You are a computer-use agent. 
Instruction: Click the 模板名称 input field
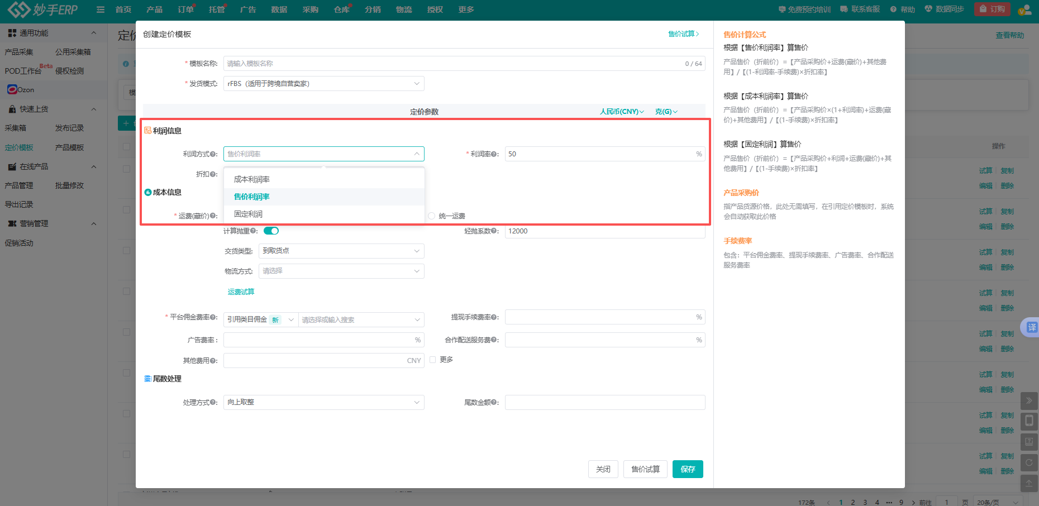[452, 64]
